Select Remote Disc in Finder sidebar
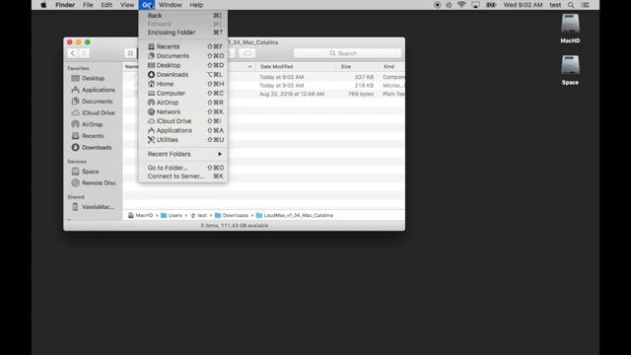Screen dimensions: 631x355 (x=94, y=182)
